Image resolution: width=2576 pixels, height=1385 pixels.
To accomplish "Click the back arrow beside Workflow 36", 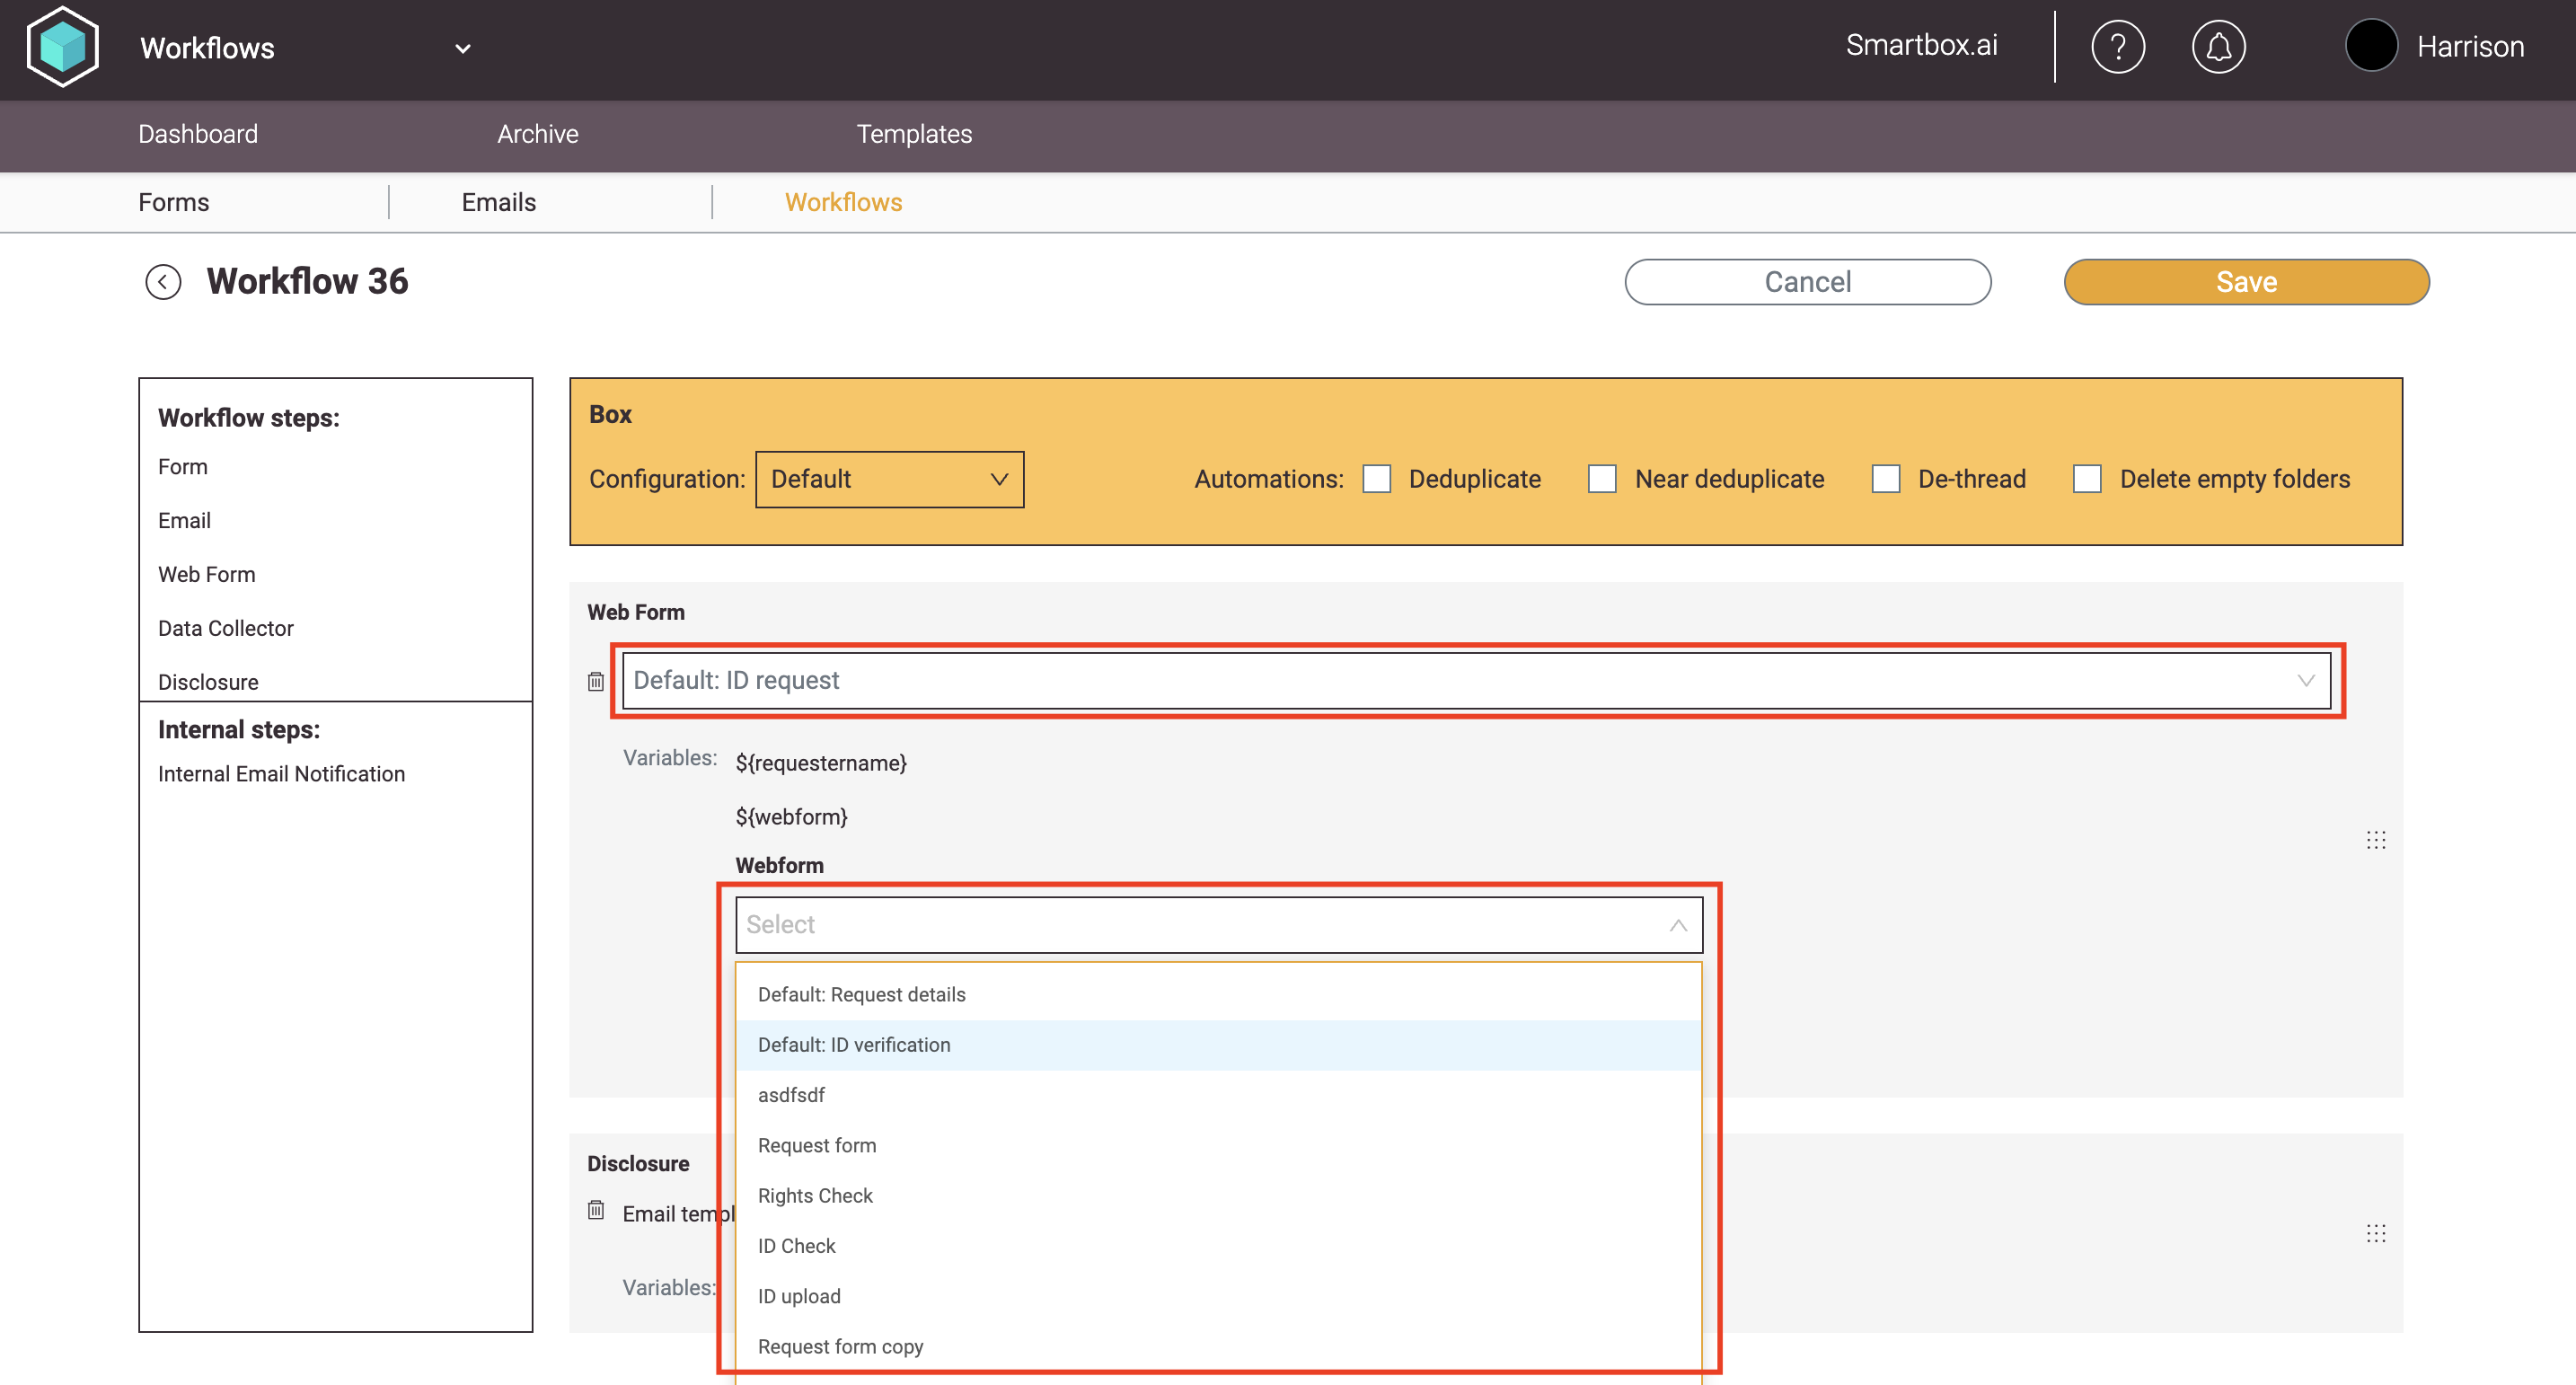I will coord(163,282).
